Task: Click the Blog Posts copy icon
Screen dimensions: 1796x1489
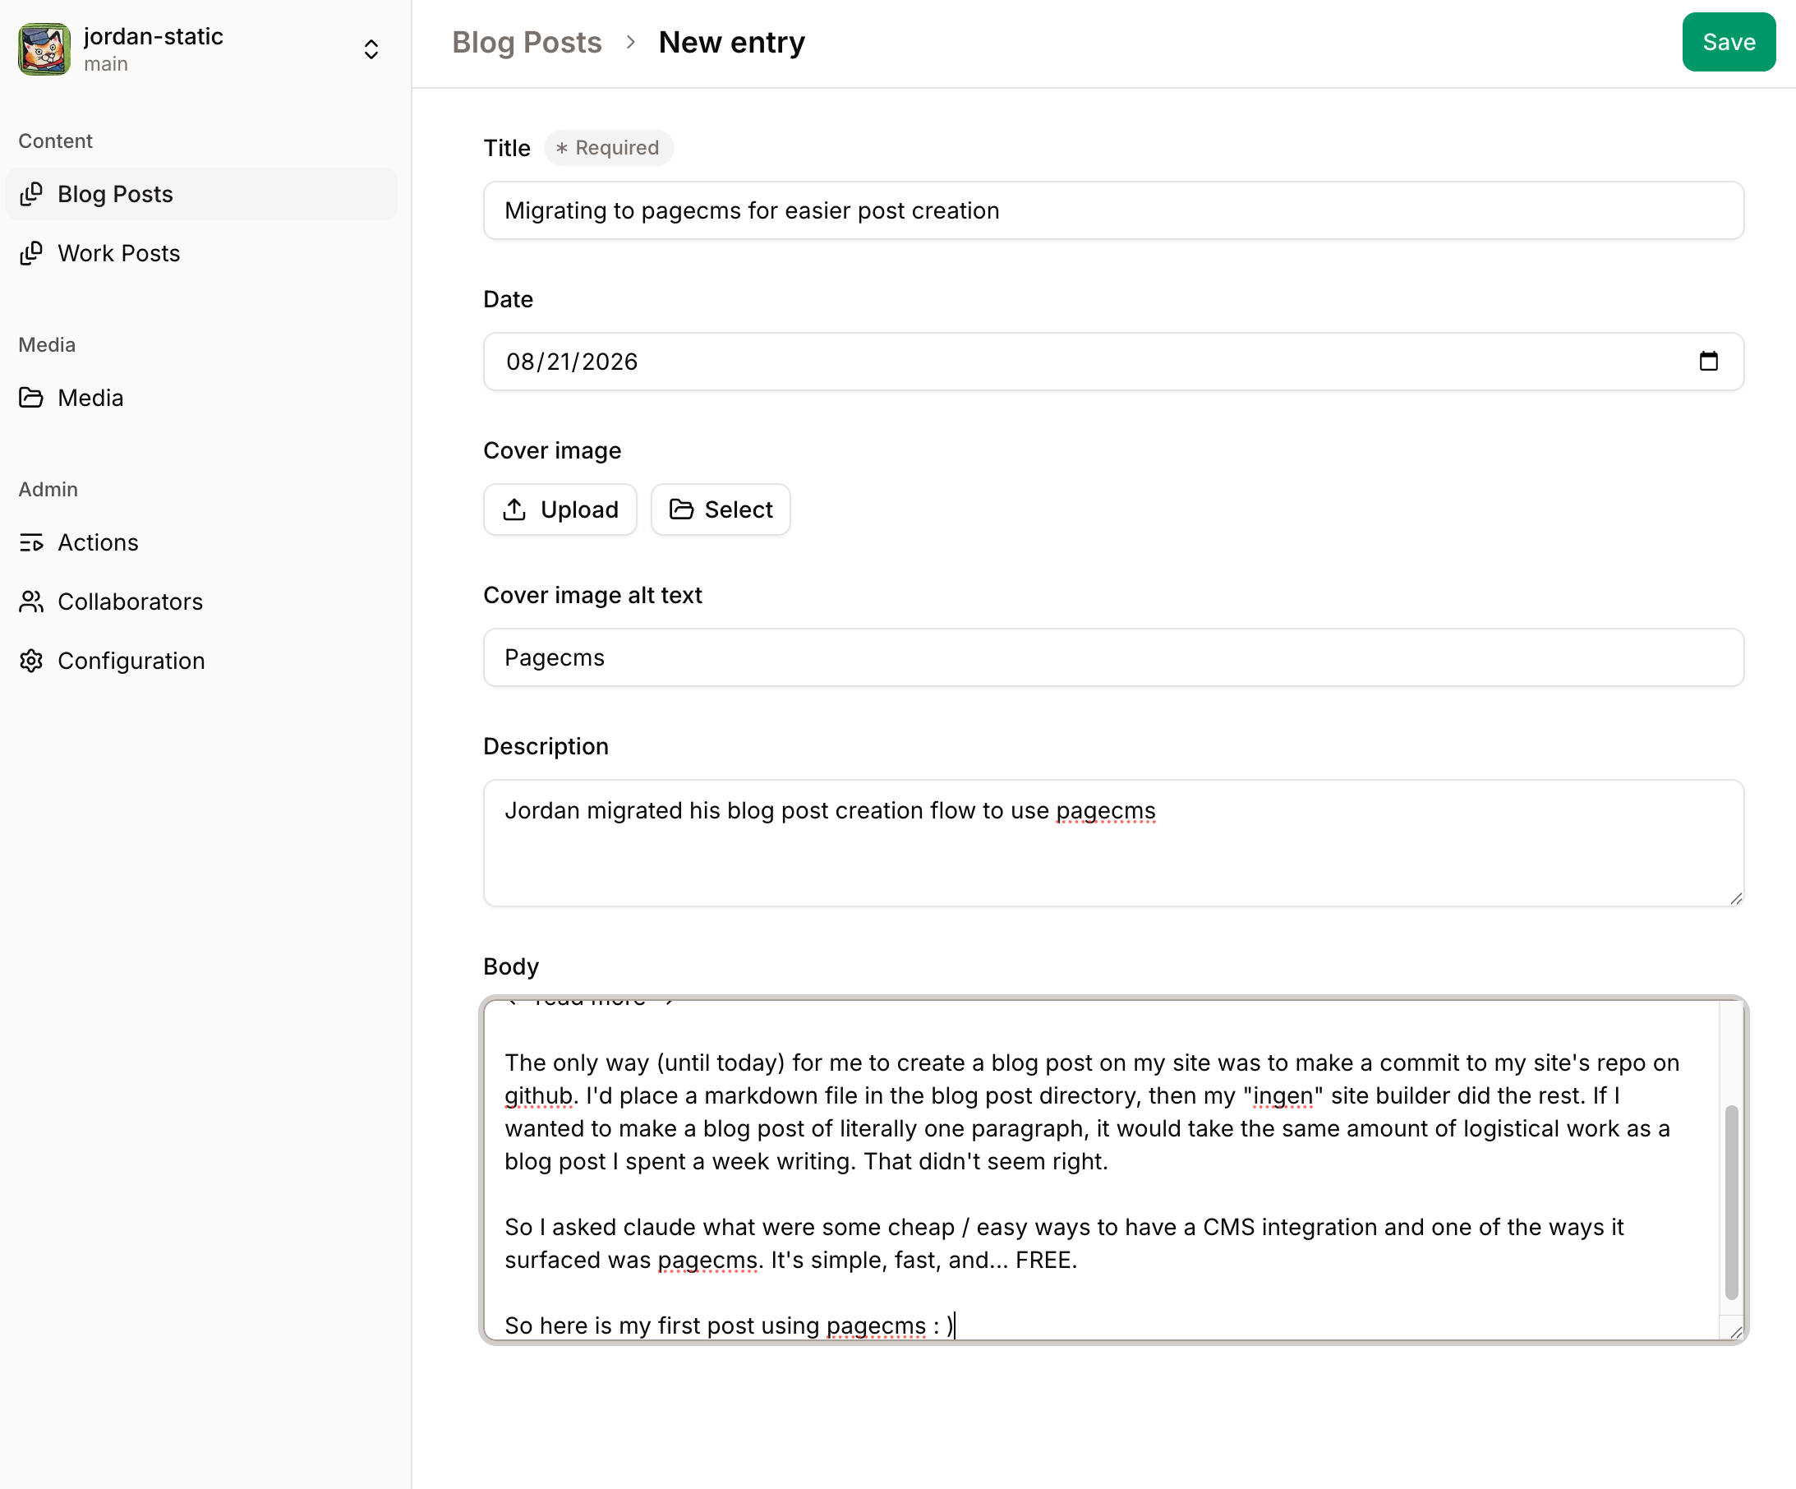Action: pyautogui.click(x=32, y=194)
